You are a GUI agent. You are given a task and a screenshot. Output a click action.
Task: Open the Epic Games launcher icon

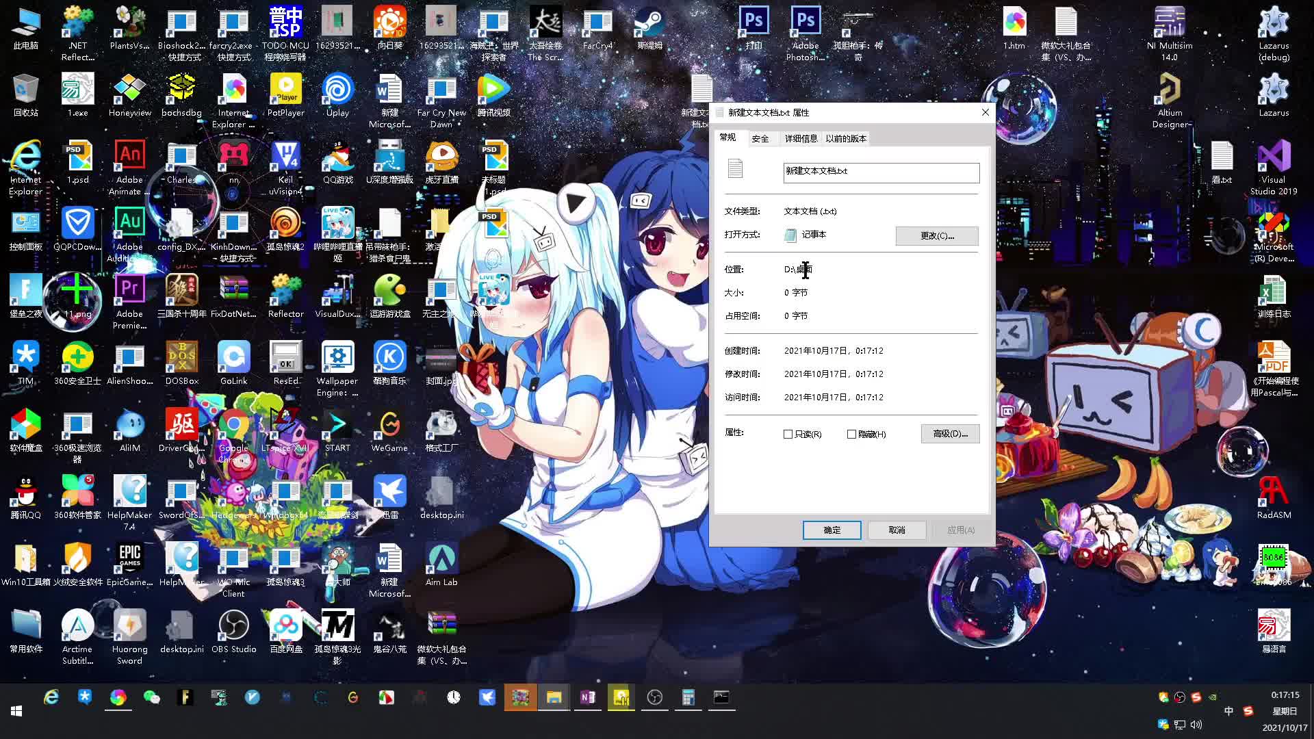pos(129,565)
